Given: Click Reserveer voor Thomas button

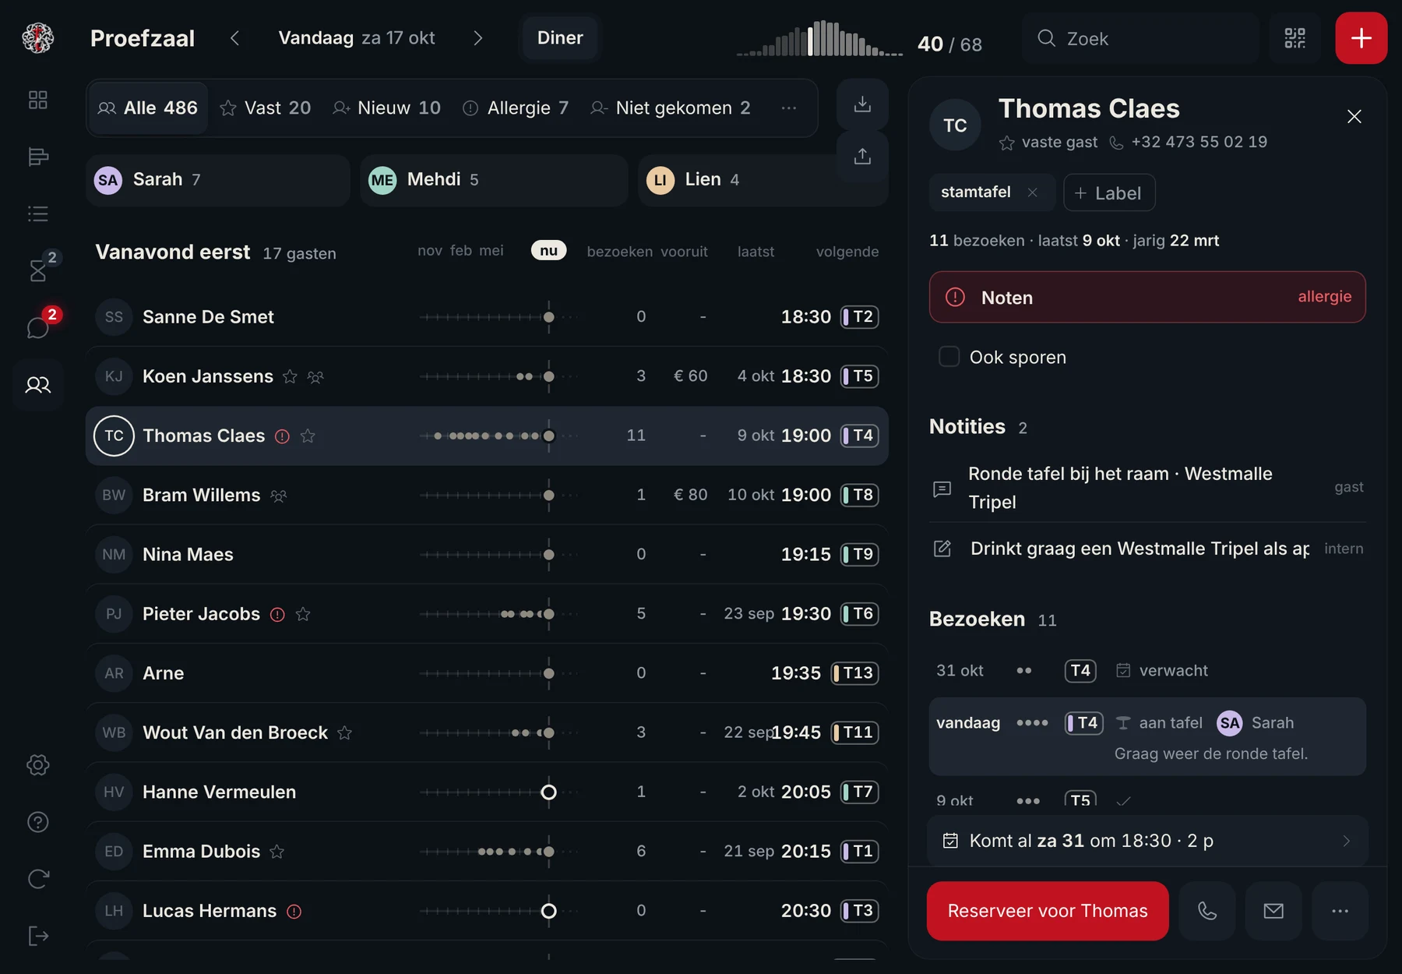Looking at the screenshot, I should click(x=1048, y=911).
